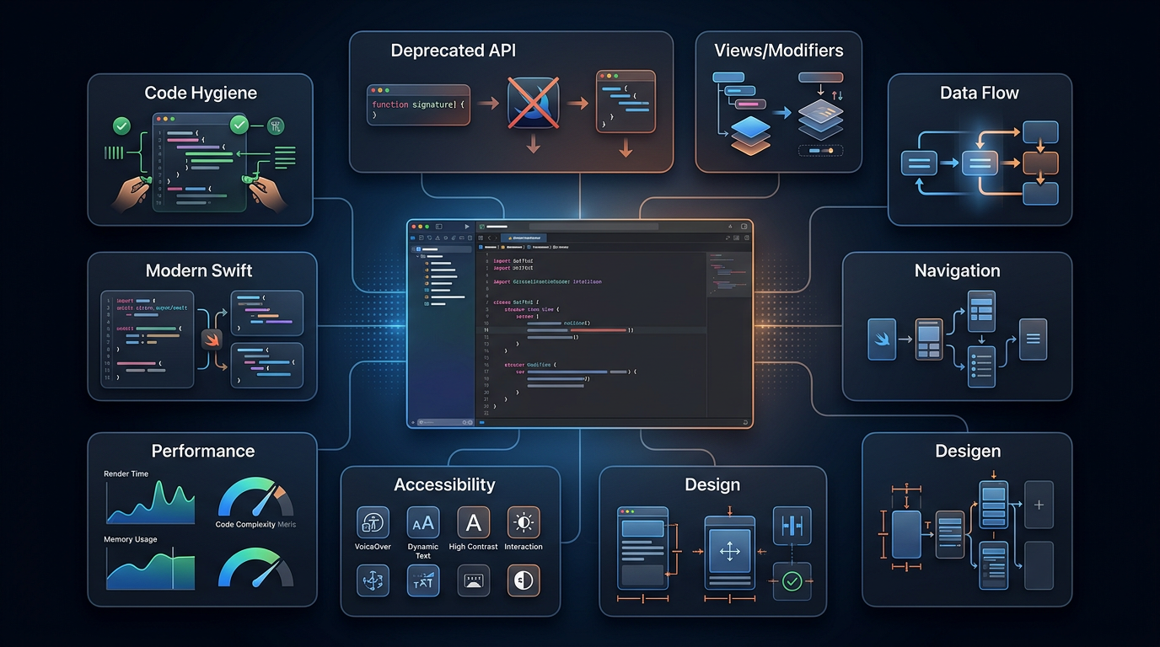
Task: Click the VoiceOver accessibility icon
Action: point(373,522)
